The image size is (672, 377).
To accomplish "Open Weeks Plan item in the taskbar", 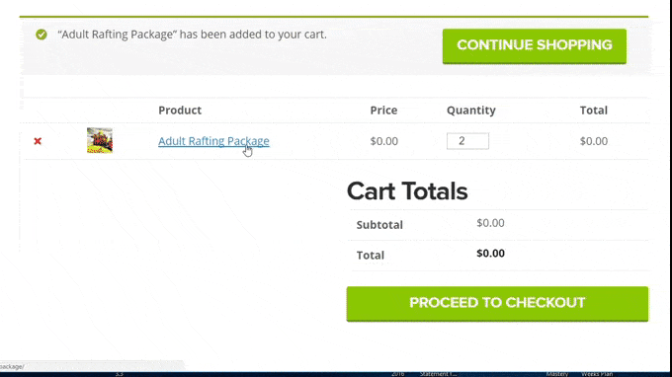I will coord(597,374).
